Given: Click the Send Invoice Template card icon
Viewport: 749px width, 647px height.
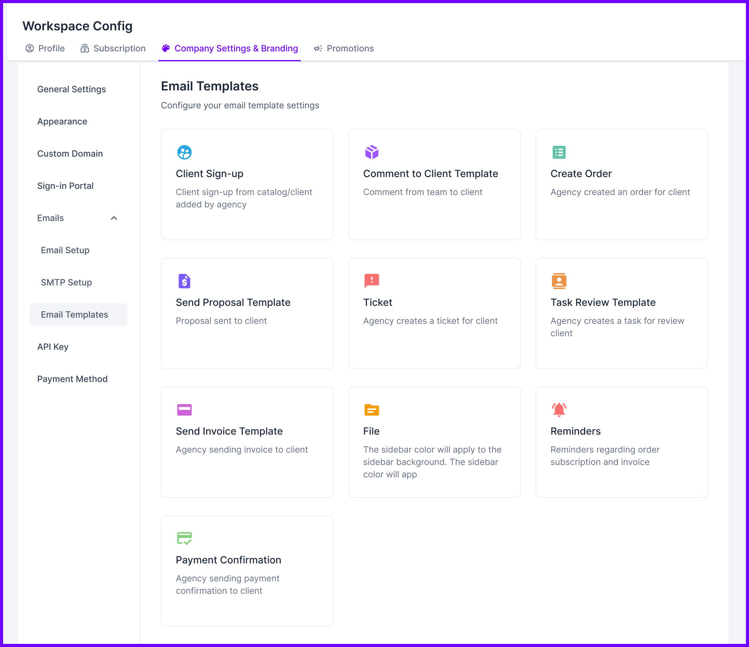Looking at the screenshot, I should click(184, 409).
